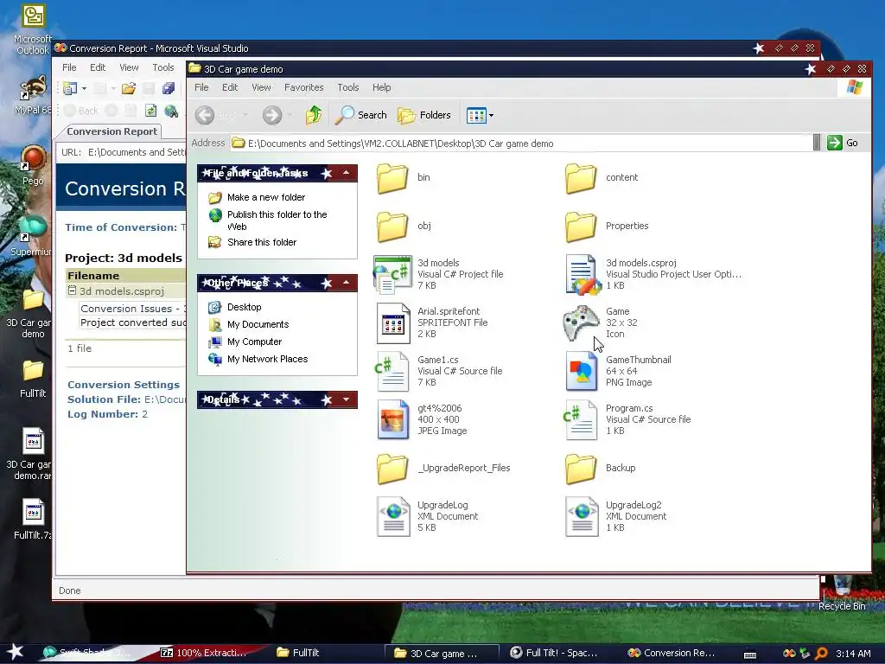This screenshot has width=885, height=664.
Task: Collapse 3d models.csproj row in Conversion Report
Action: click(x=72, y=290)
